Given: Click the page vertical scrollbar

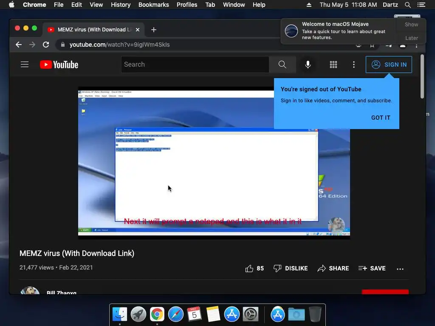Looking at the screenshot, I should click(422, 76).
